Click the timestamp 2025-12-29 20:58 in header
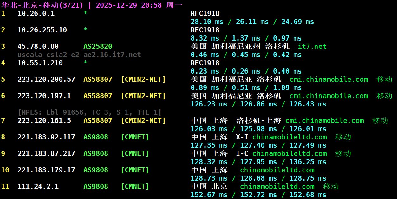 click(x=128, y=5)
